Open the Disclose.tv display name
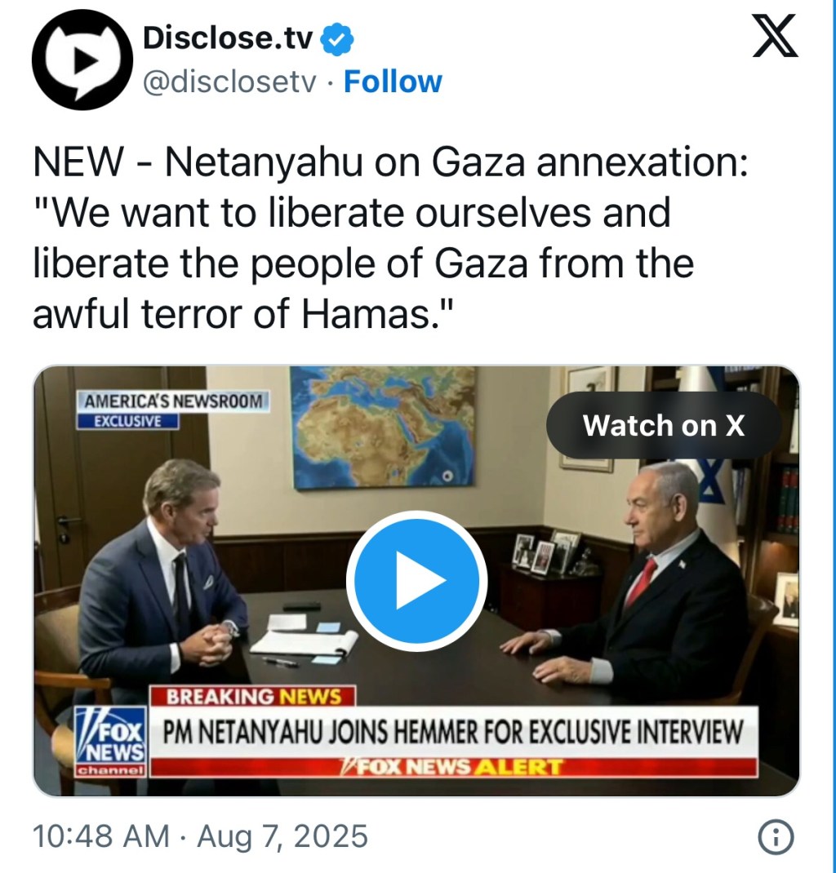This screenshot has width=836, height=873. click(x=227, y=39)
